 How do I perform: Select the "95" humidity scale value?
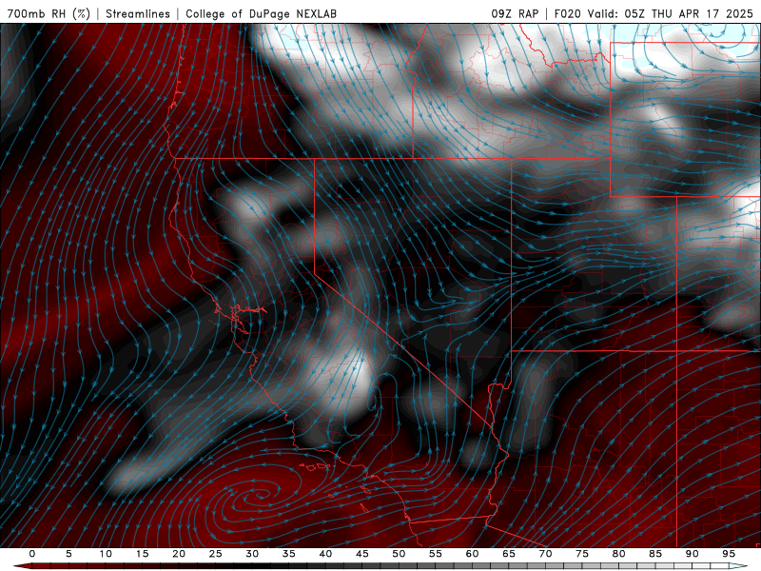point(729,554)
